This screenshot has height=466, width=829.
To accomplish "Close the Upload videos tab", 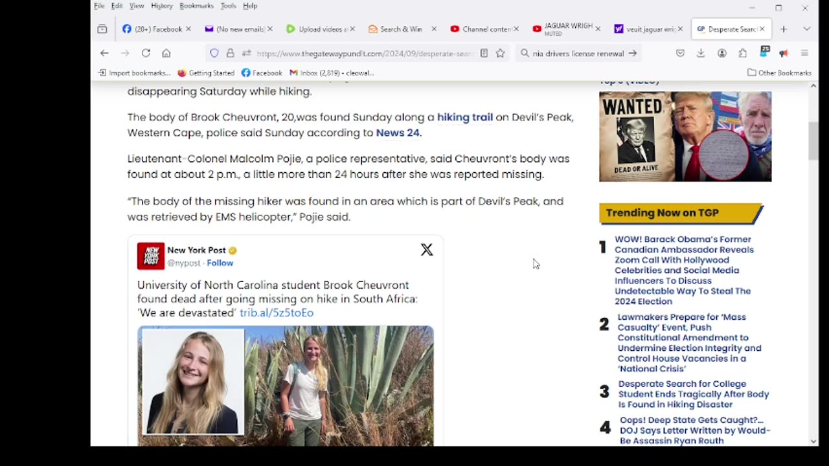I will click(352, 29).
